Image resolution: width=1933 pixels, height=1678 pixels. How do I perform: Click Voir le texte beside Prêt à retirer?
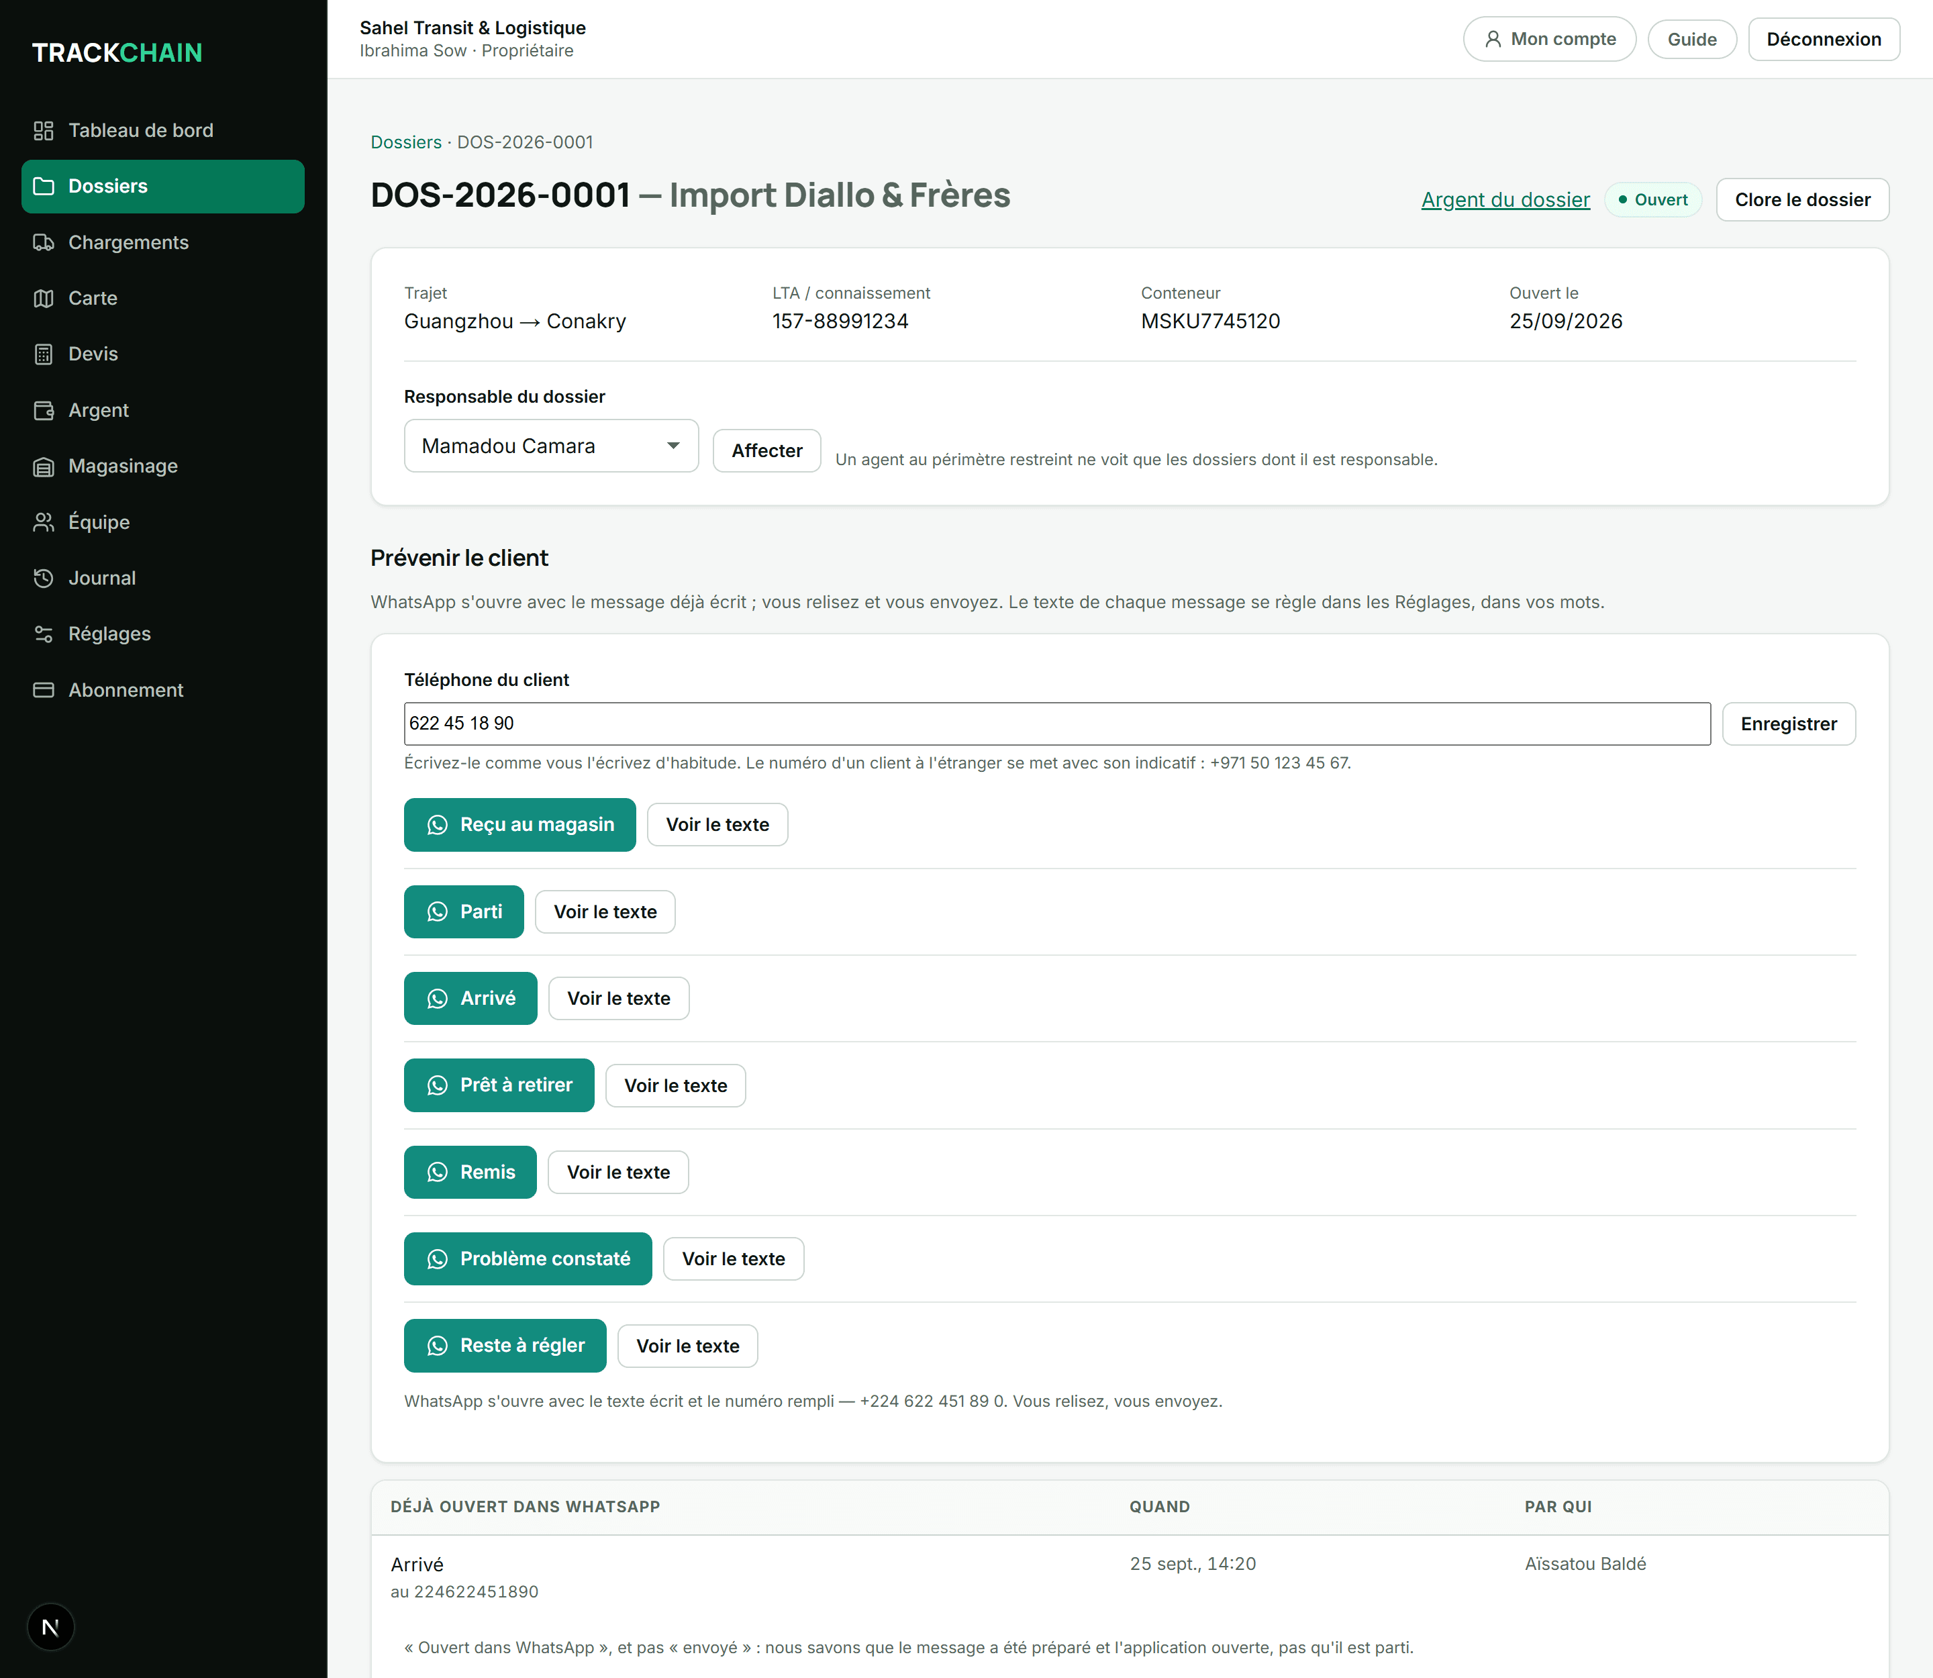[675, 1085]
